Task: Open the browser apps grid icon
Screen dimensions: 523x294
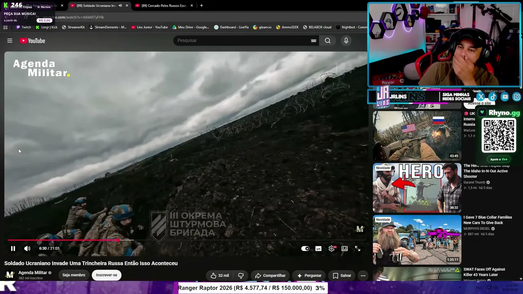Action: 5,27
